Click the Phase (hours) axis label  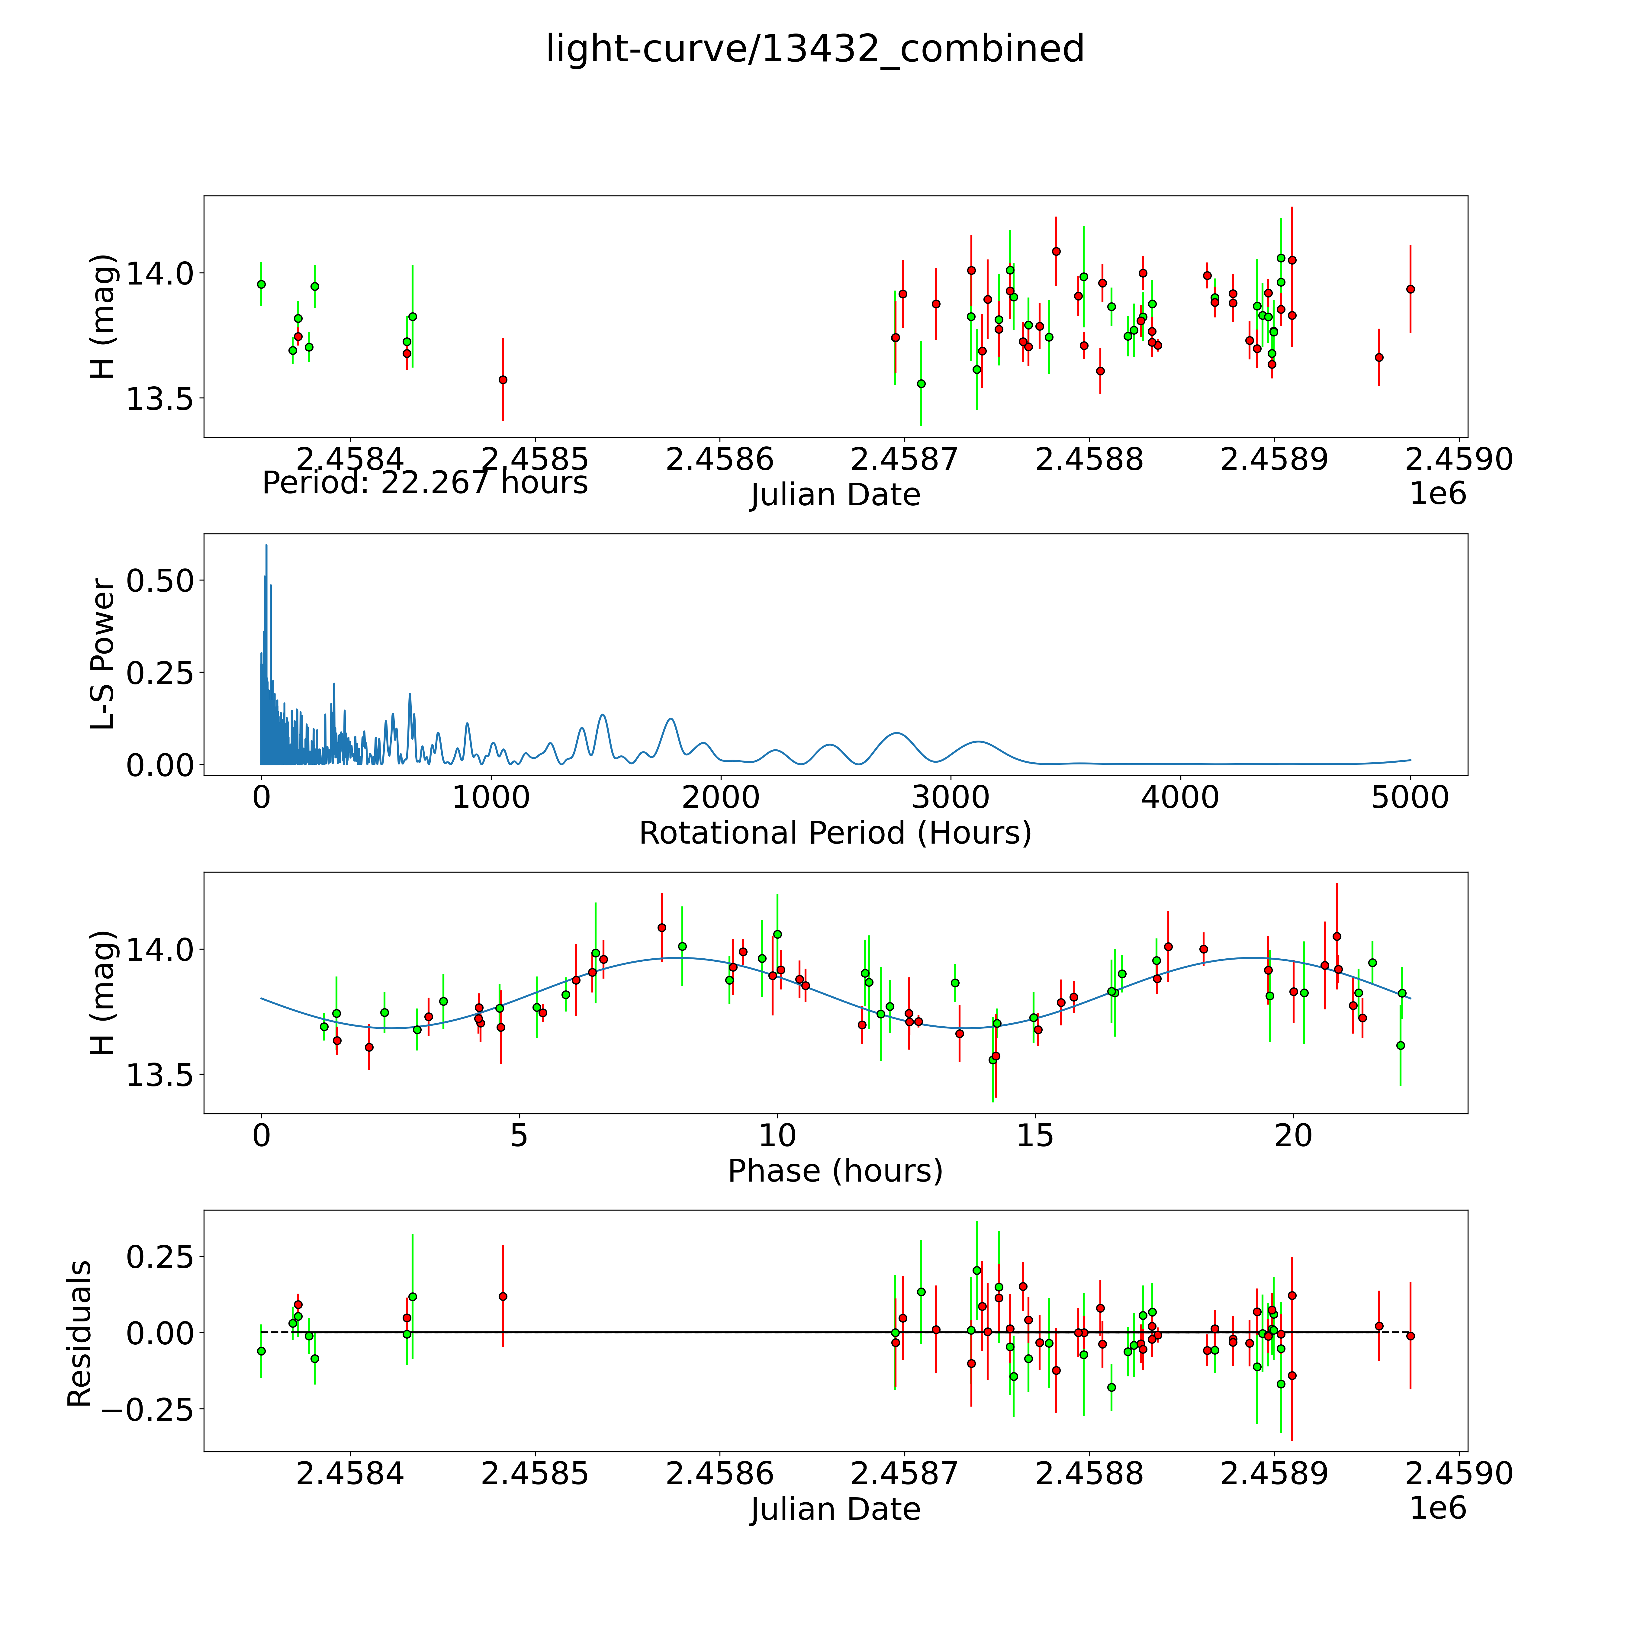coord(835,1171)
